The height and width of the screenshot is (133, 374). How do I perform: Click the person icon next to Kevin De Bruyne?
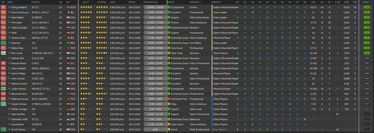tap(9, 13)
